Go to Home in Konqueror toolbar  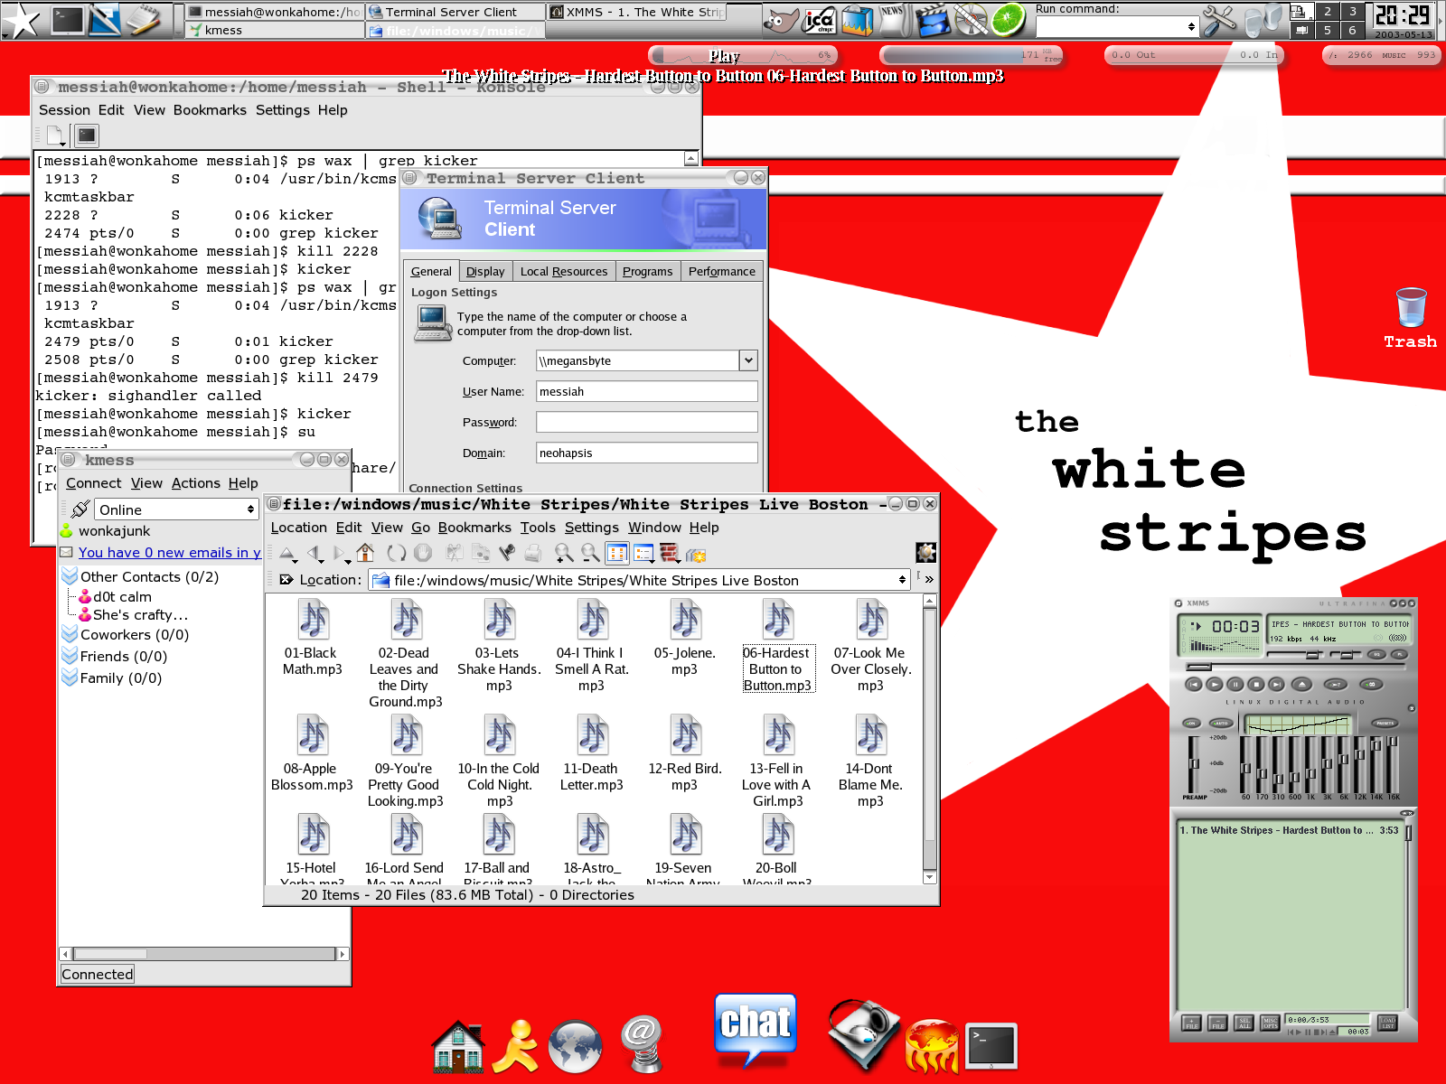pos(365,553)
